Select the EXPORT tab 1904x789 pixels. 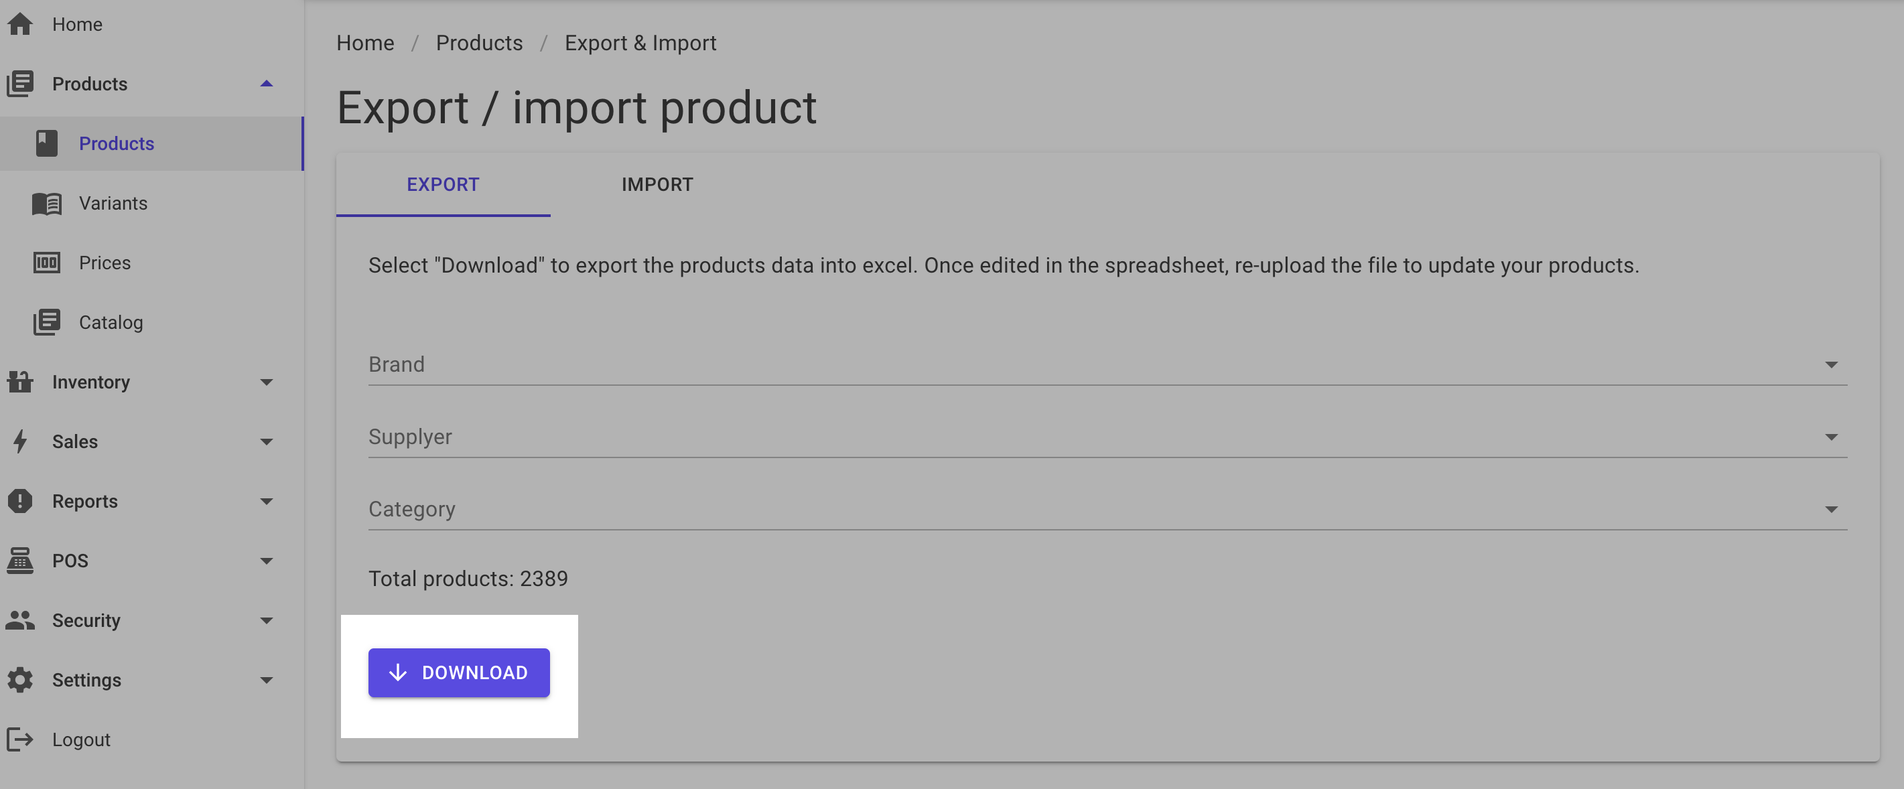[x=443, y=185]
